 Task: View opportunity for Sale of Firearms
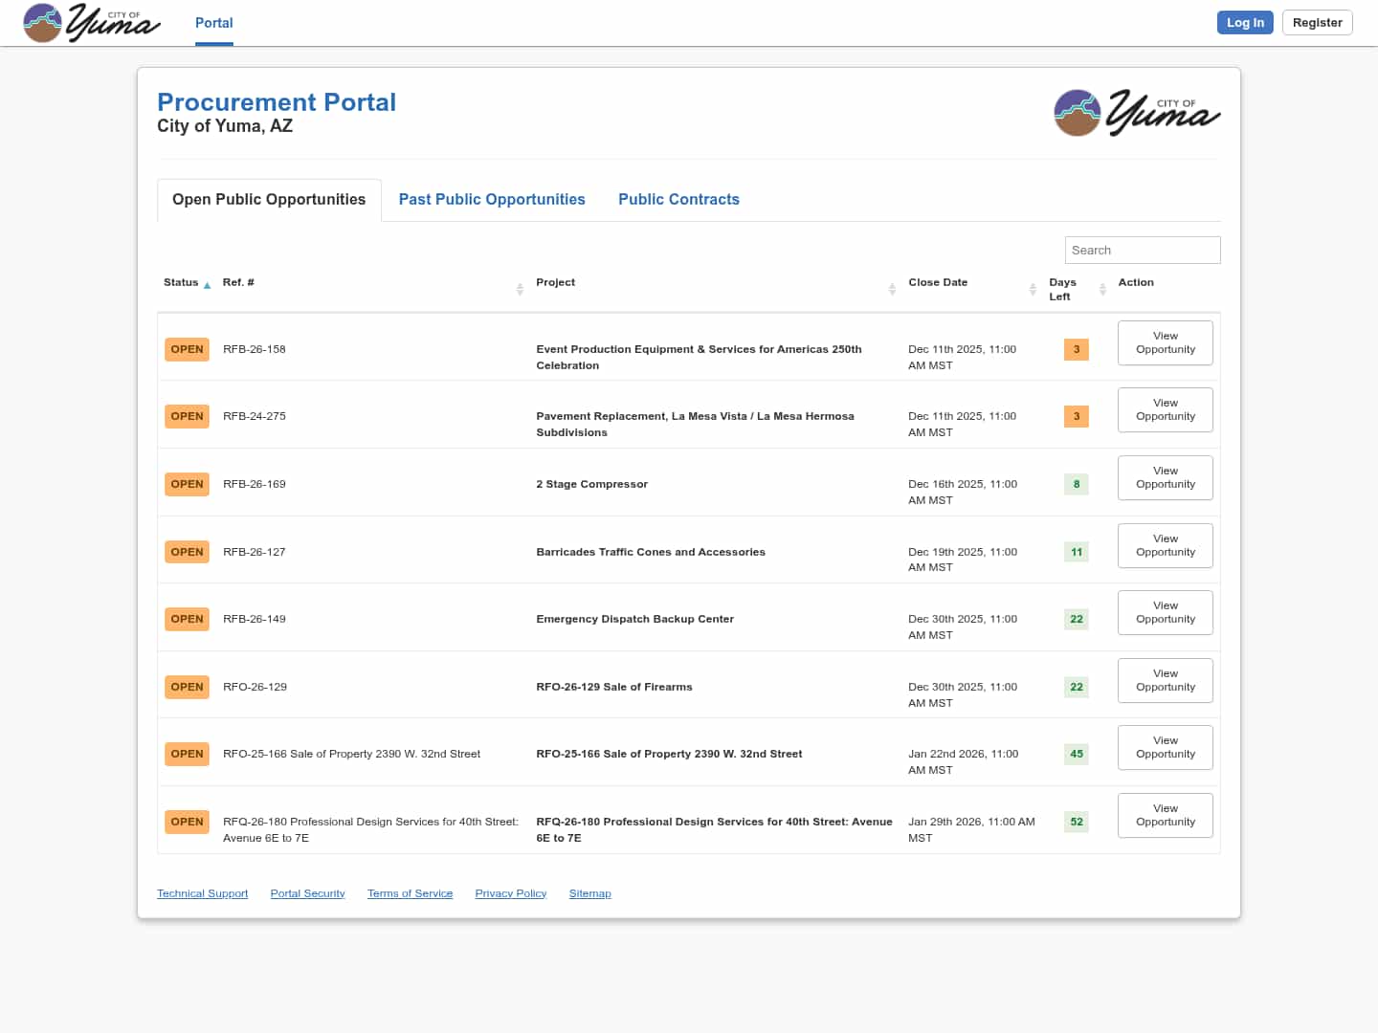[1165, 680]
